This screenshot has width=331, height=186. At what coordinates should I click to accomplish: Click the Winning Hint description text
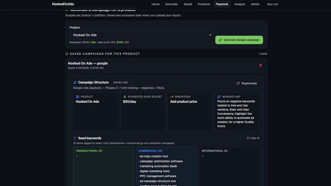pyautogui.click(x=236, y=114)
